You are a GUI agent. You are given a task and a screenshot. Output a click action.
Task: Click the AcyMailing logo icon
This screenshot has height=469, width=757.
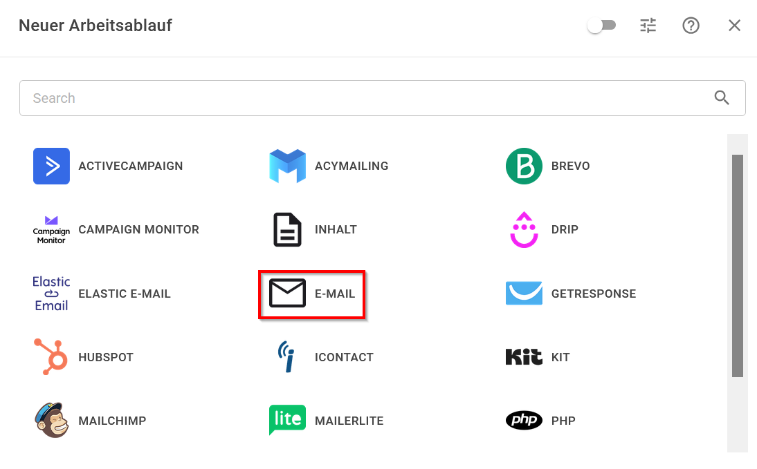click(287, 166)
